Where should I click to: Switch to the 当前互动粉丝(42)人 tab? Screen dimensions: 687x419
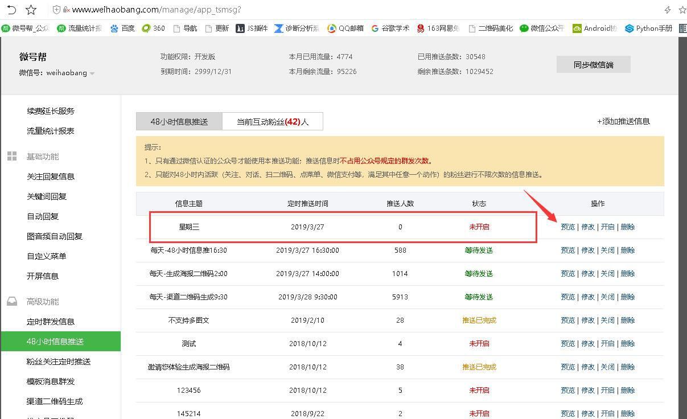272,121
